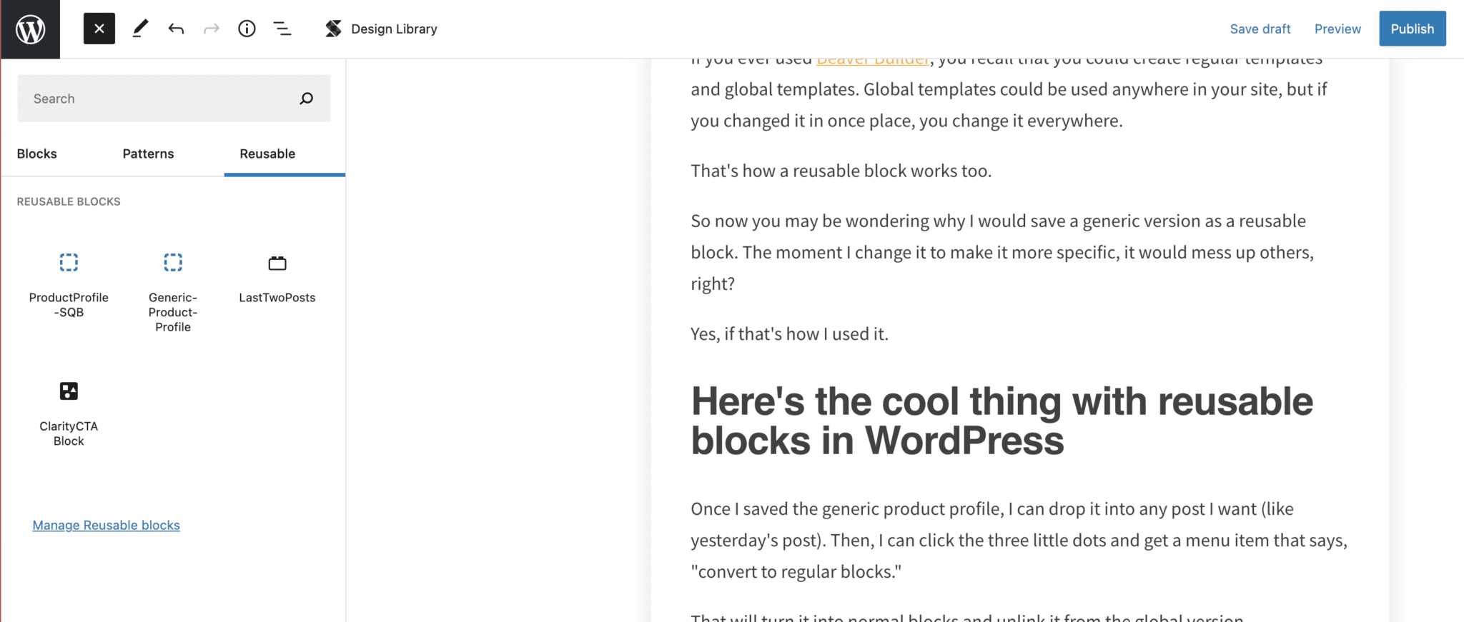Follow the Beaver Builder hyperlink
The image size is (1464, 622).
(872, 59)
